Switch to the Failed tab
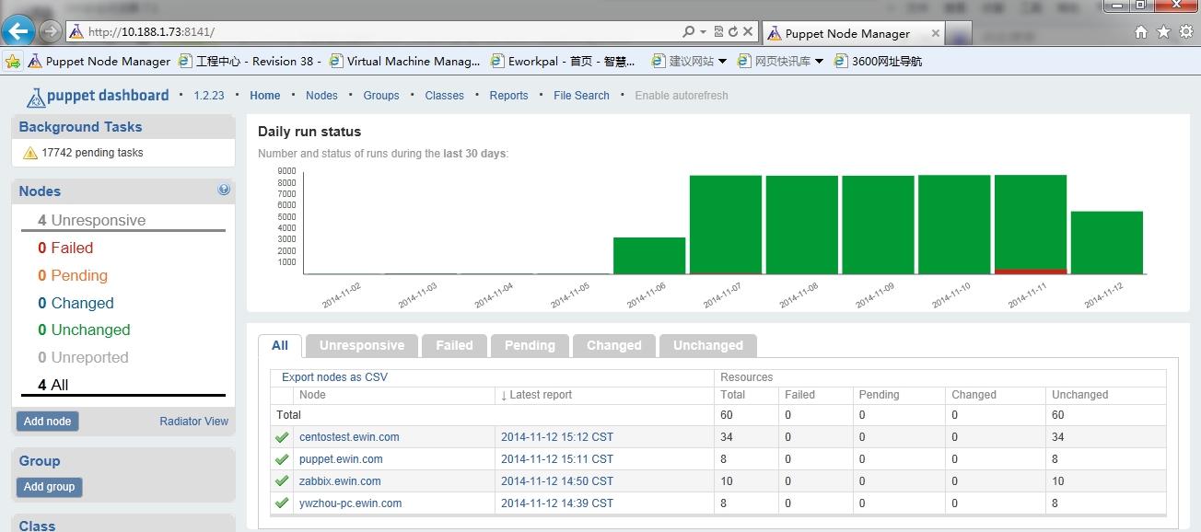This screenshot has width=1201, height=532. (x=454, y=346)
